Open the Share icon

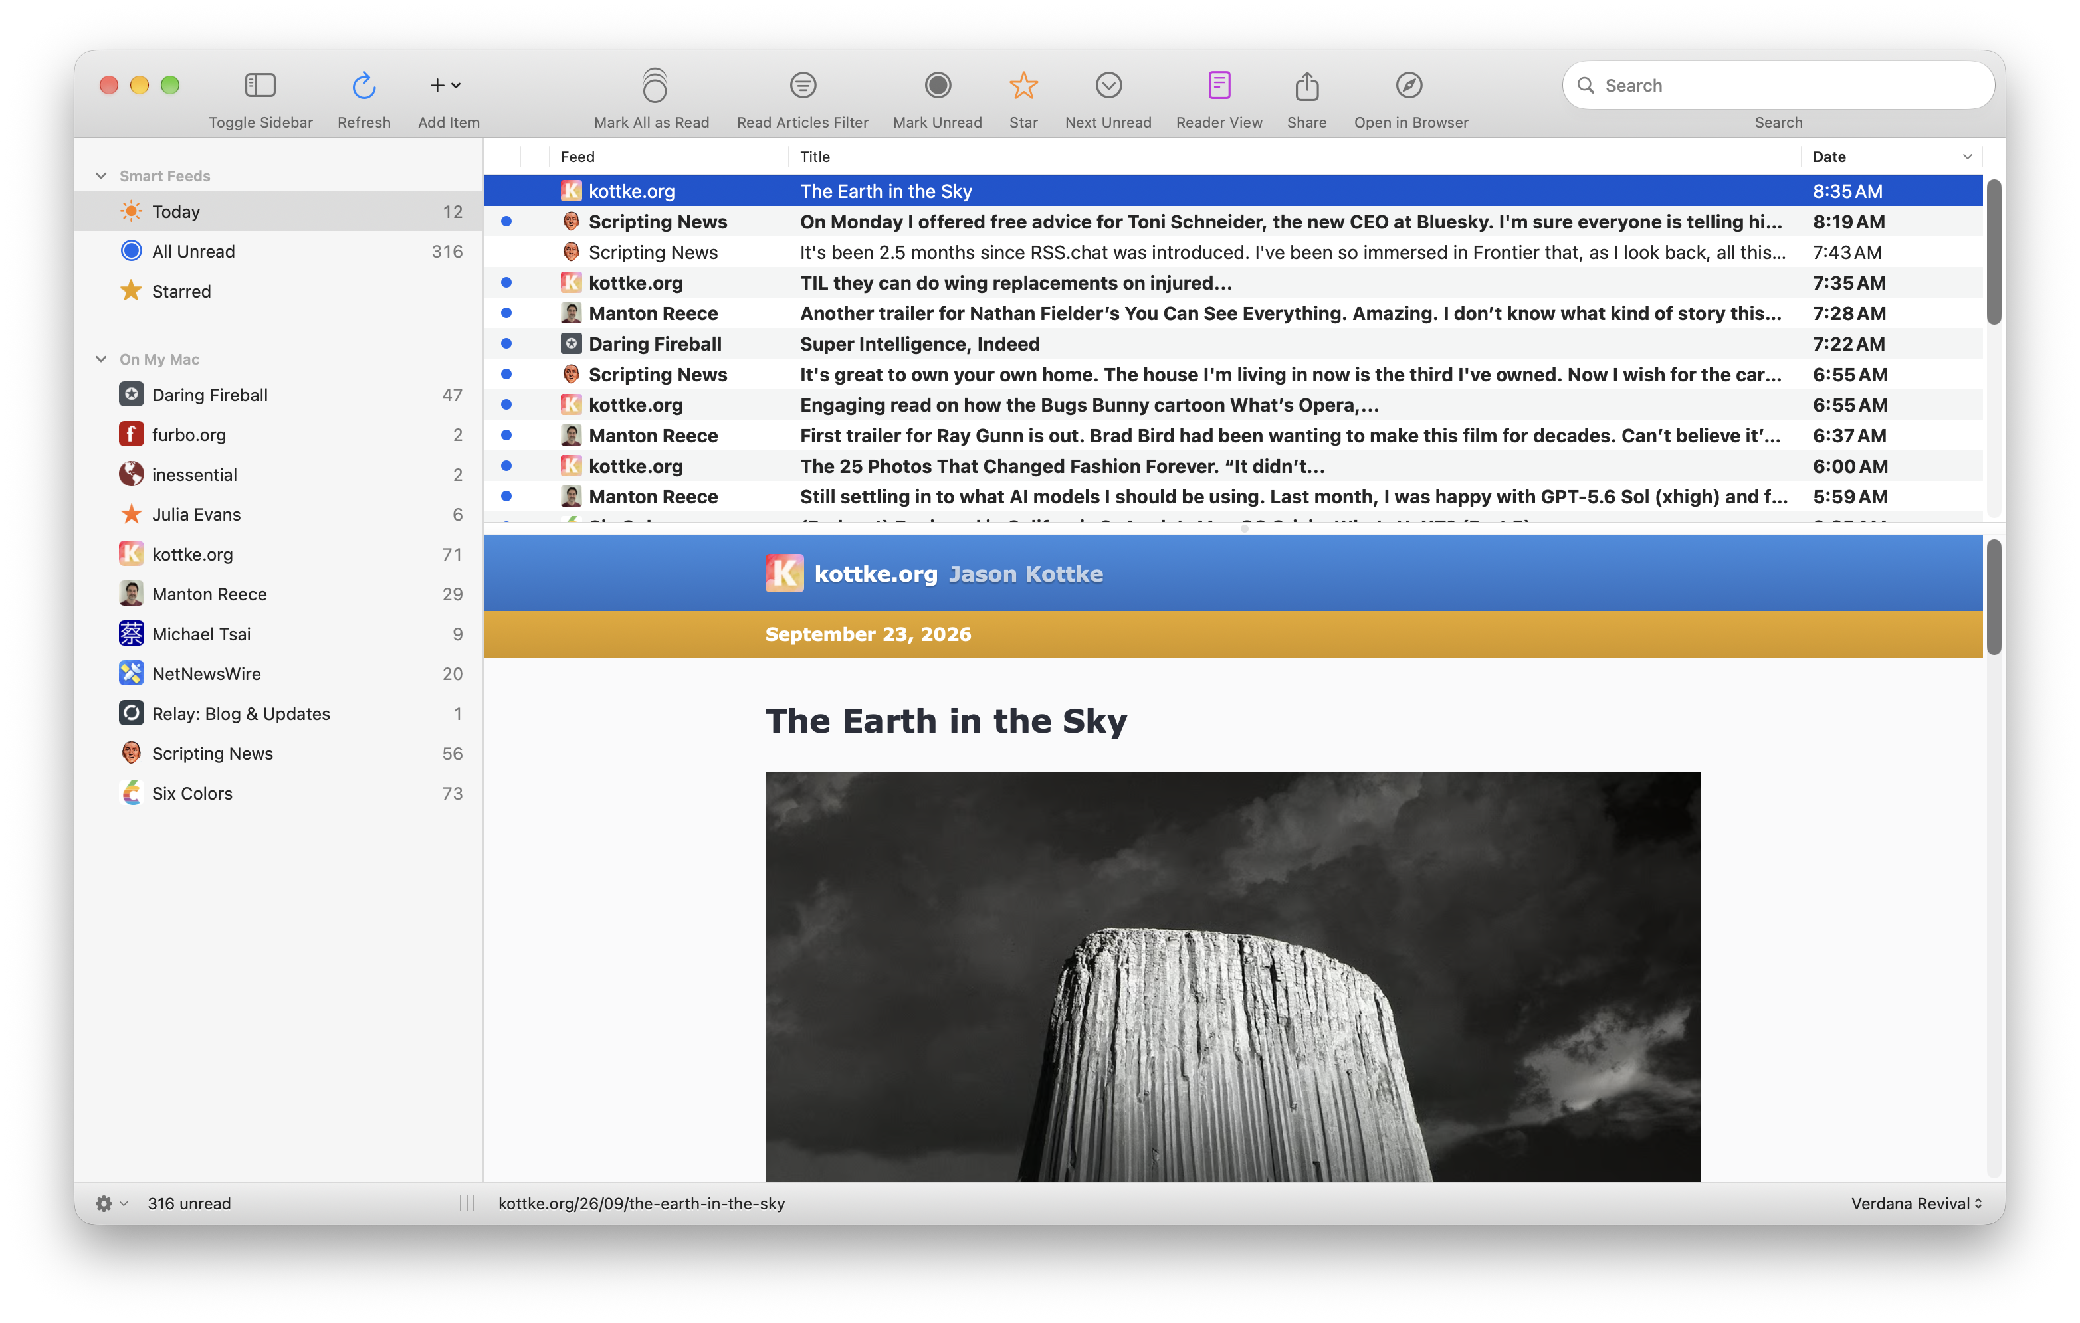(x=1307, y=86)
